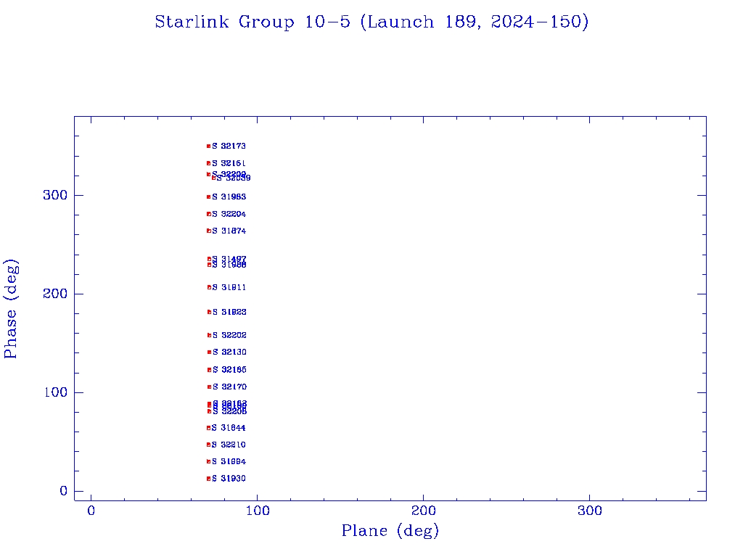
Task: Click the red marker beside S 32161
Action: pyautogui.click(x=208, y=163)
